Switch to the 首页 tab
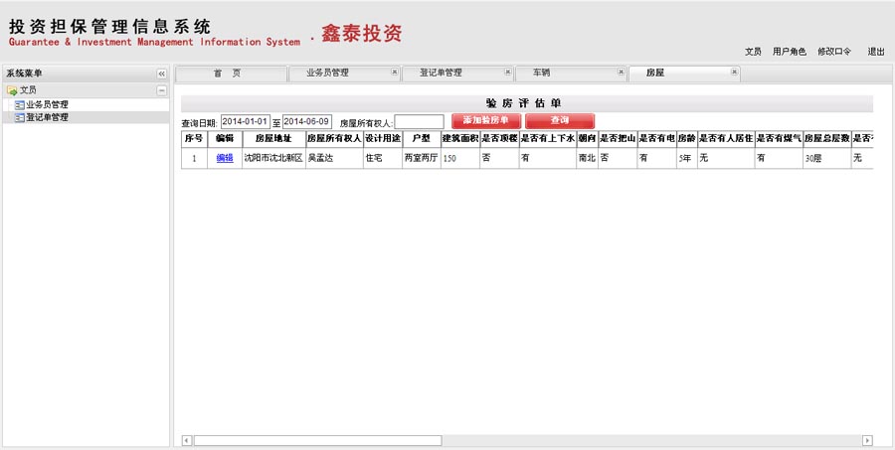 coord(228,74)
